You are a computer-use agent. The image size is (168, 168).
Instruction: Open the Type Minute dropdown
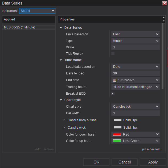point(136,41)
